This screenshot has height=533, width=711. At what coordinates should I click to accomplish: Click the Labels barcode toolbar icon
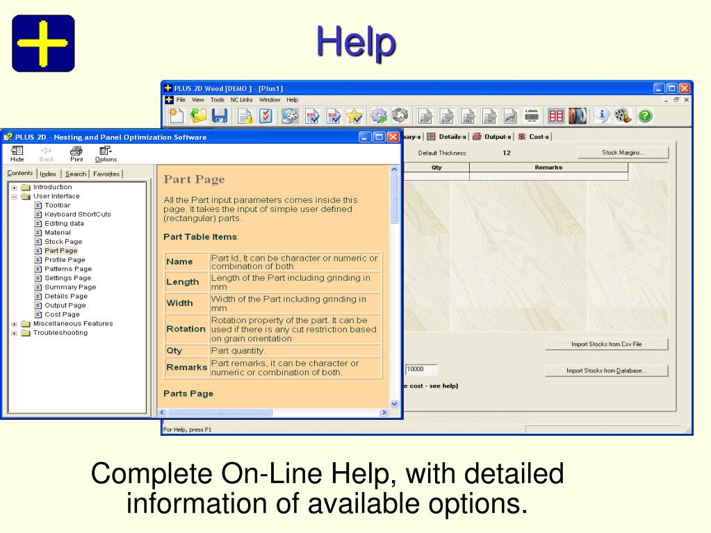pyautogui.click(x=532, y=115)
